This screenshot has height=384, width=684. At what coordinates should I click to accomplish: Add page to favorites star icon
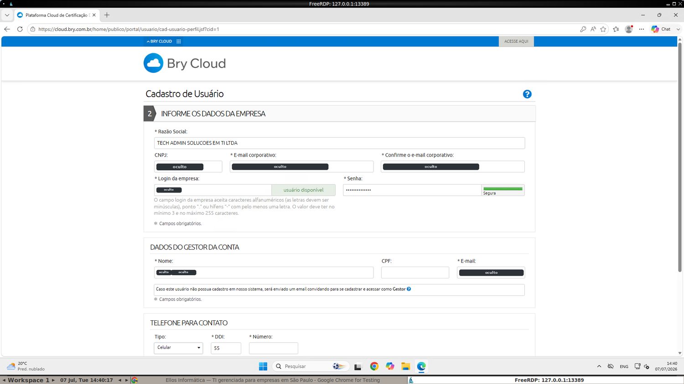click(603, 29)
